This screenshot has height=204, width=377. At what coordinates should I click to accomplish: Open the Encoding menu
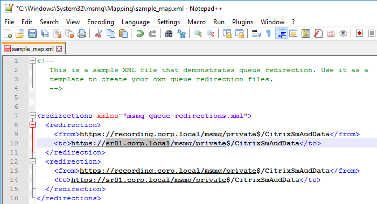pos(101,22)
